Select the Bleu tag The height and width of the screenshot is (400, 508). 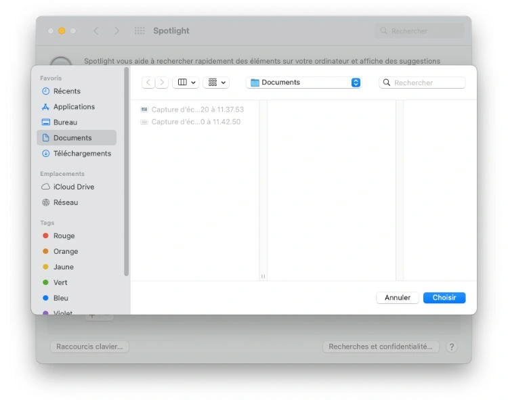77,298
